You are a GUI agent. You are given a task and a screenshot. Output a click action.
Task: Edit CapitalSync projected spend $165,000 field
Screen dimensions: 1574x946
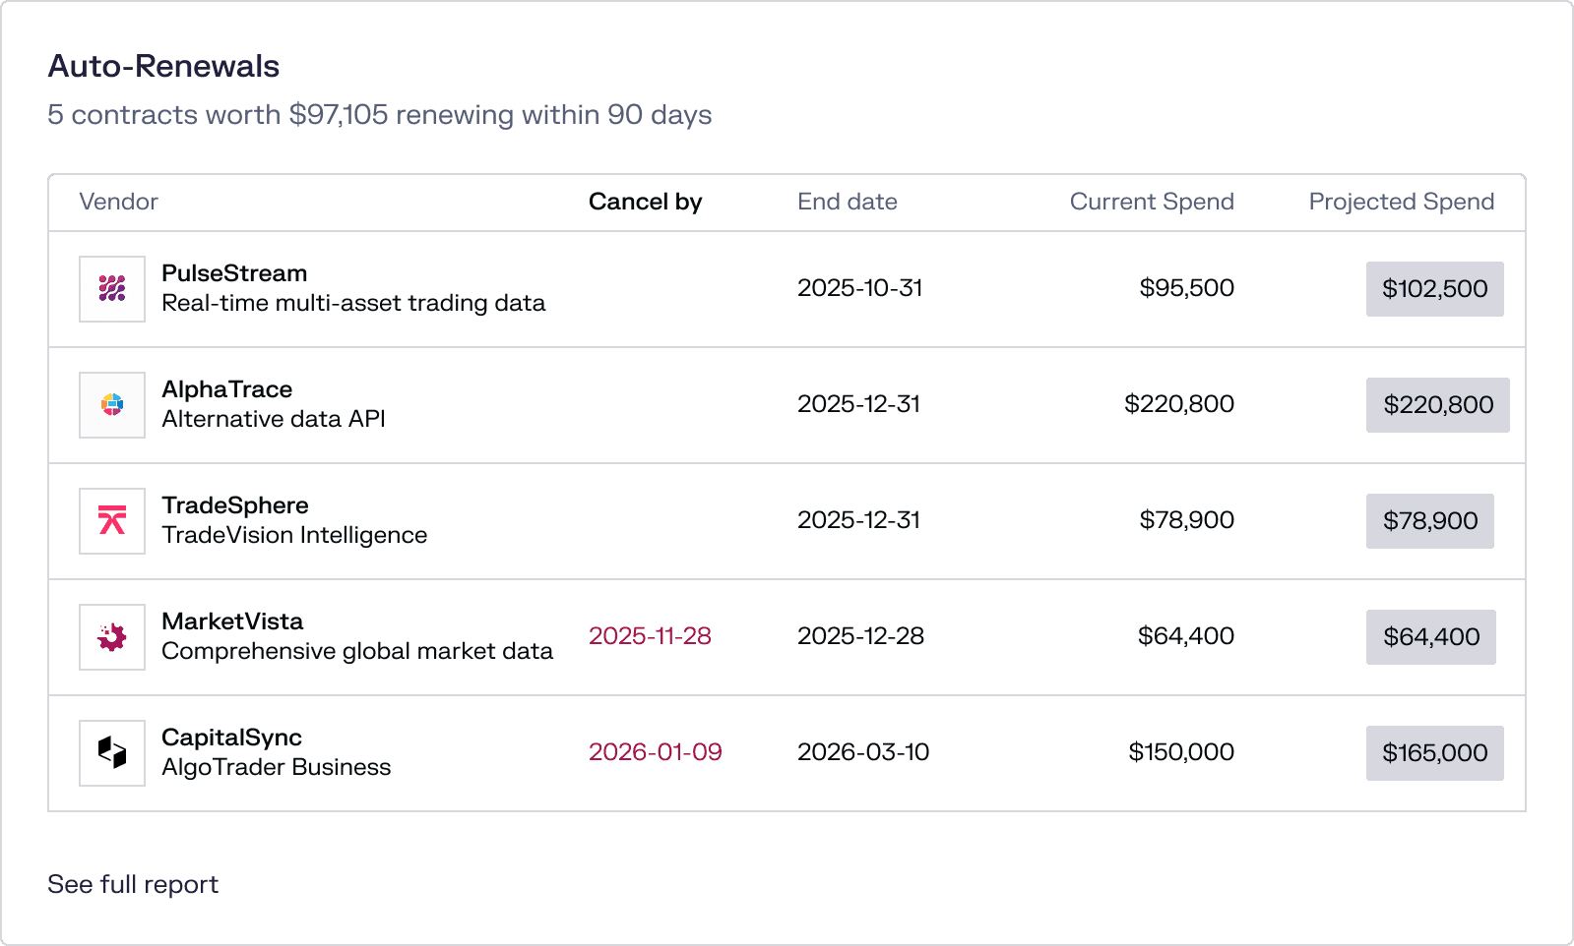point(1434,753)
